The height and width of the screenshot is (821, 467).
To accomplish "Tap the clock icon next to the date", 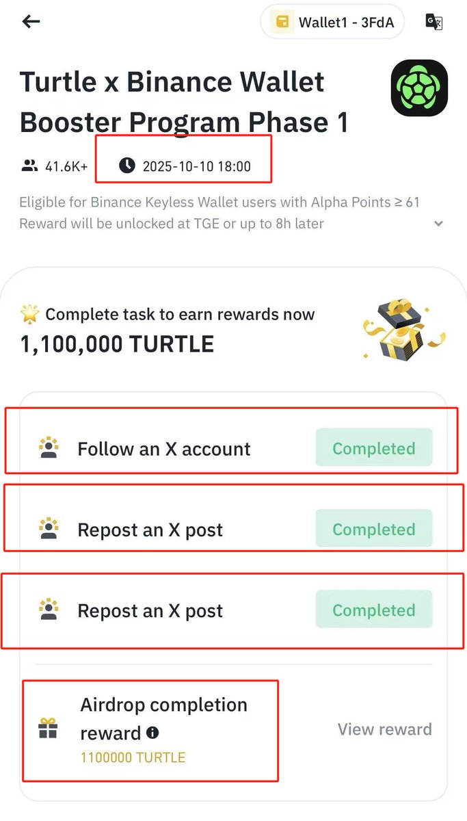I will tap(127, 166).
